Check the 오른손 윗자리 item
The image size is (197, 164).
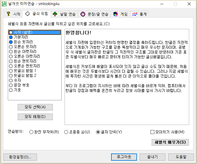click(11, 47)
